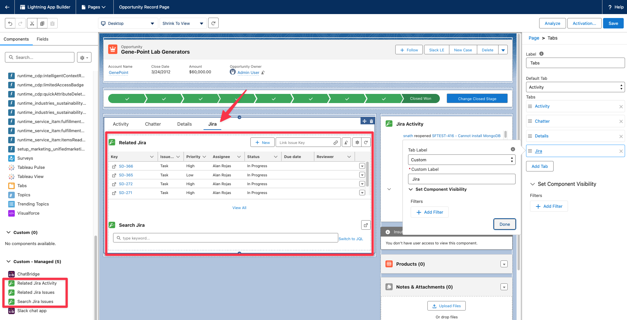
Task: Show more actions next to Delete button
Action: [503, 50]
